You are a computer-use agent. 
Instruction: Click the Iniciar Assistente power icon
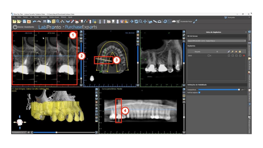(15, 27)
